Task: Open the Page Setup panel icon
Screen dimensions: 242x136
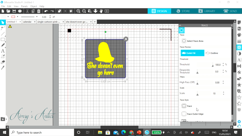Action: pyautogui.click(x=239, y=22)
